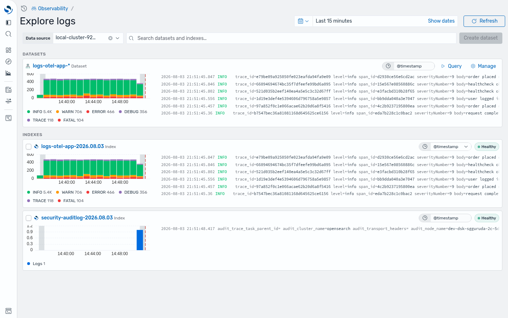Click the INDEXES section heading

point(32,135)
